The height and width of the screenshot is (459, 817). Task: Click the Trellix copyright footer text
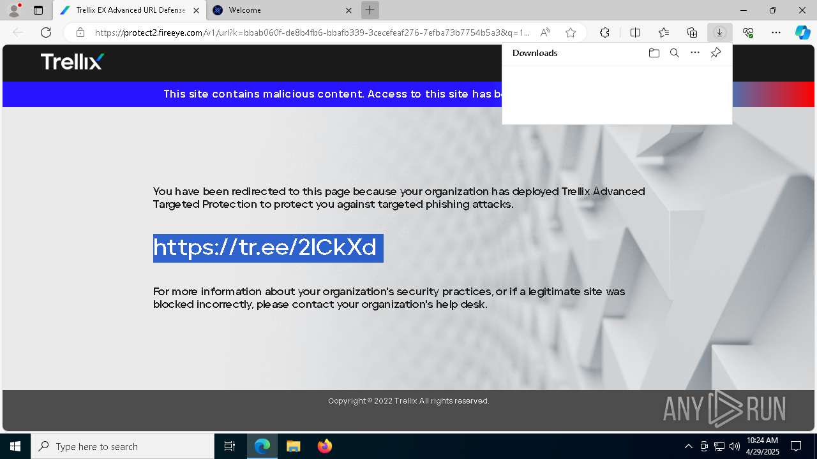tap(408, 401)
